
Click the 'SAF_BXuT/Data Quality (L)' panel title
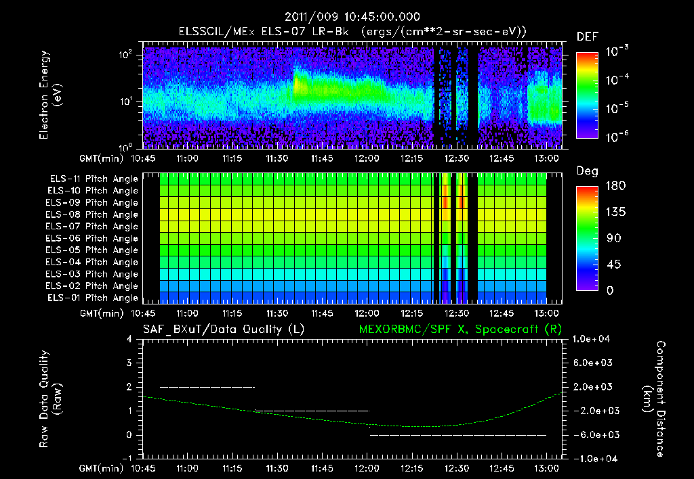click(x=224, y=329)
